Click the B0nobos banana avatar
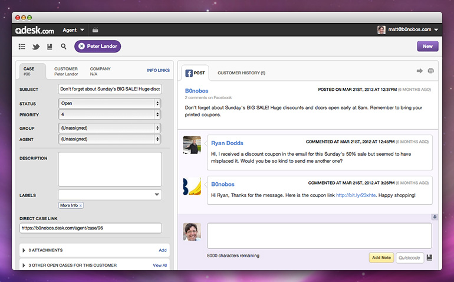 (192, 186)
